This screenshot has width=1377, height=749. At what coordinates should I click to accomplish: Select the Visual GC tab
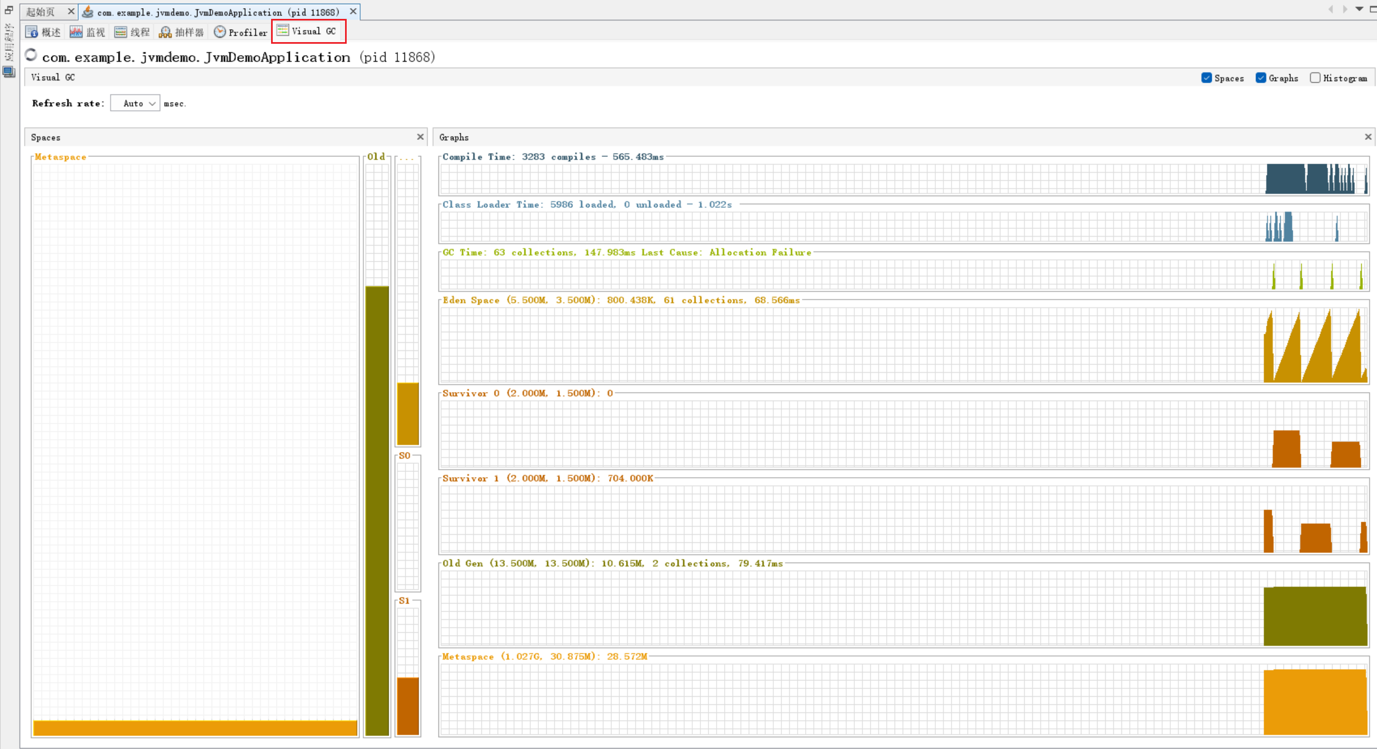[307, 31]
